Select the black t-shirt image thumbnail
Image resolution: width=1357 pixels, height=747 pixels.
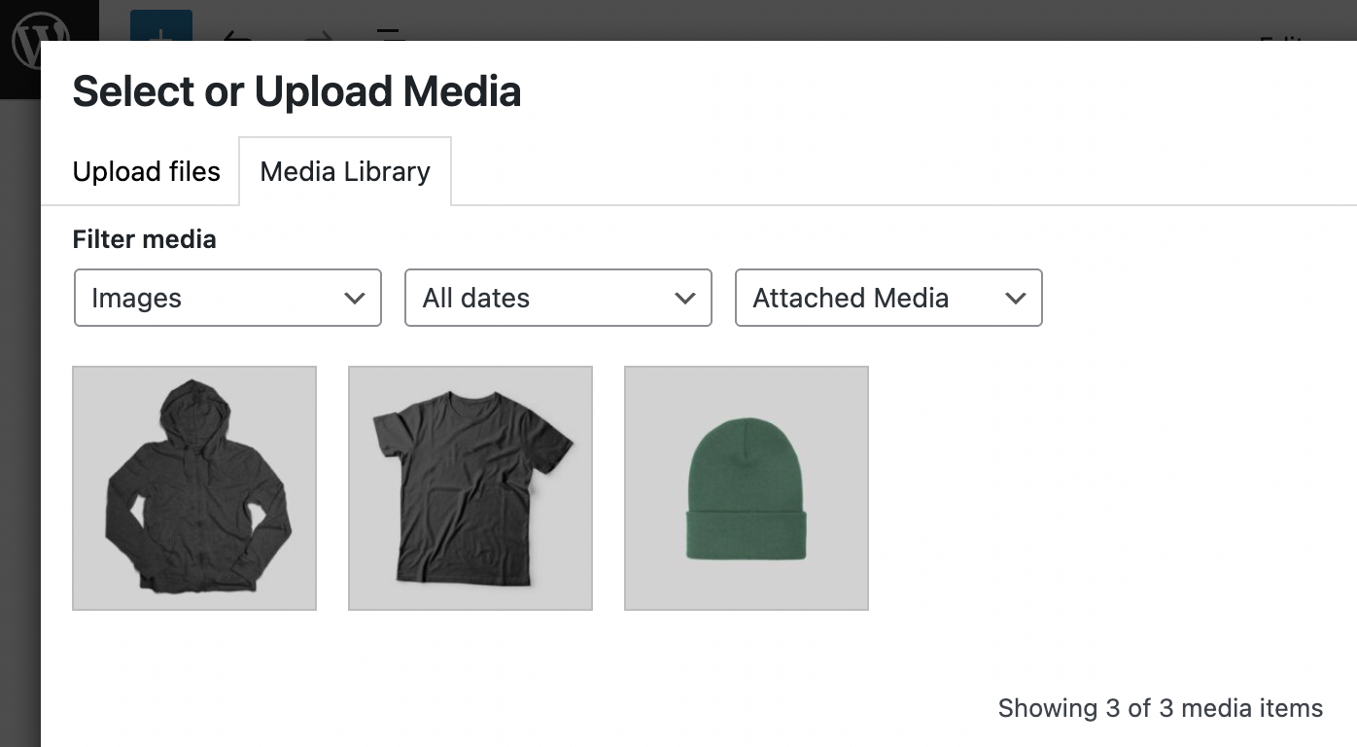(470, 488)
